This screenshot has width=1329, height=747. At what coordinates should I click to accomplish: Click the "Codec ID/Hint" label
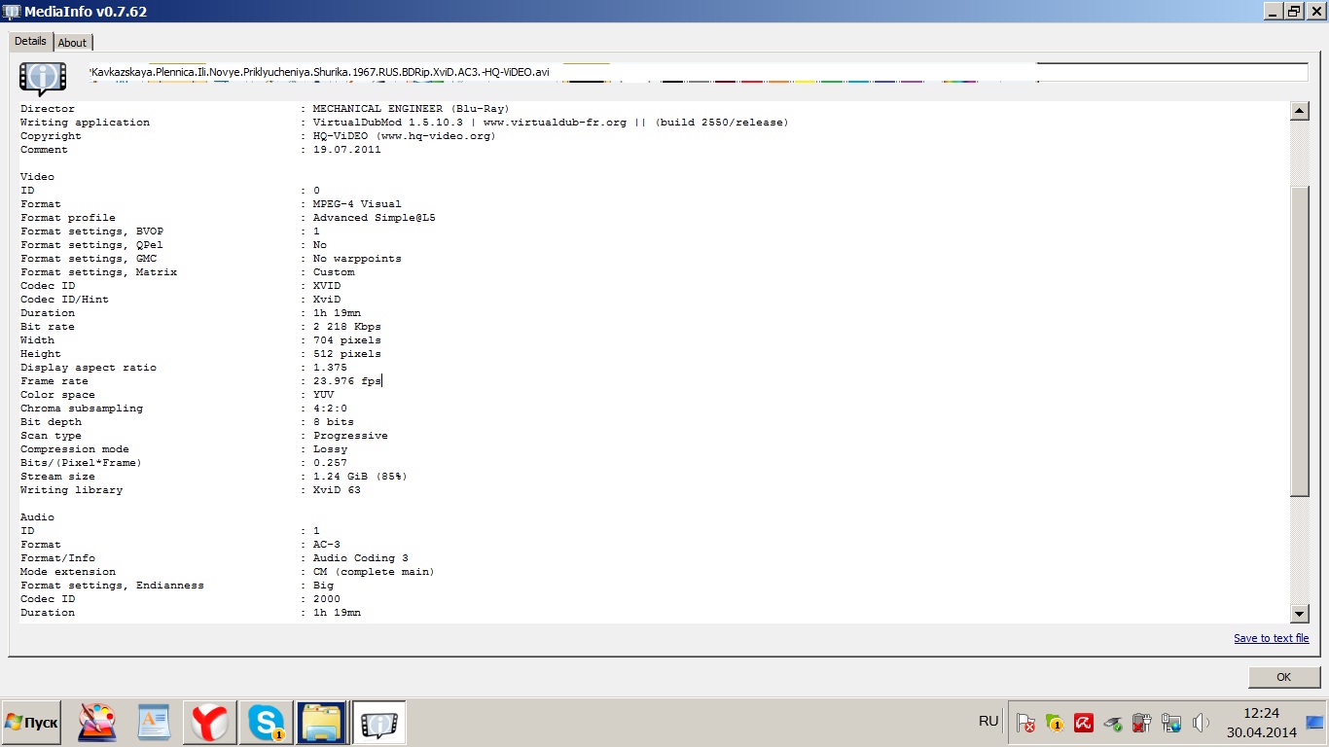coord(64,300)
